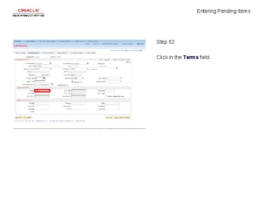The height and width of the screenshot is (198, 264).
Task: Click Group Entry in the breadcrumb
Action: pyautogui.click(x=93, y=41)
